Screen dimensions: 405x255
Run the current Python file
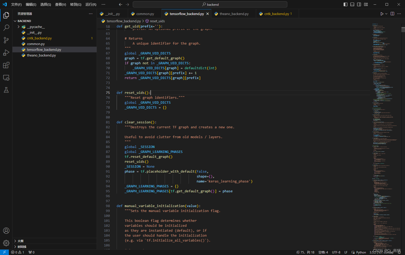point(381,14)
